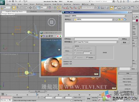The image size is (139, 102).
Task: Toggle Keyboard Shortcut Override icon
Action: 59,8
